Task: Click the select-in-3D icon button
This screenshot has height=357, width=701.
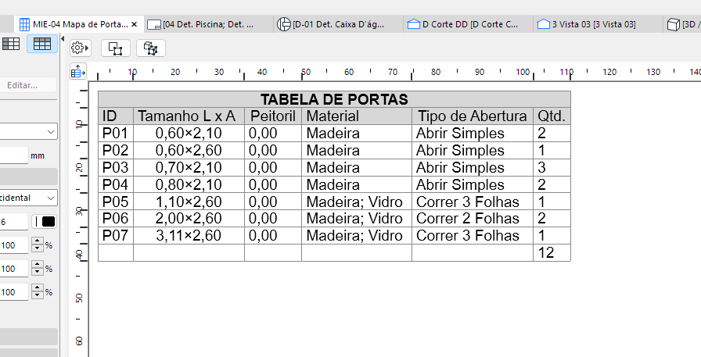Action: [x=151, y=48]
